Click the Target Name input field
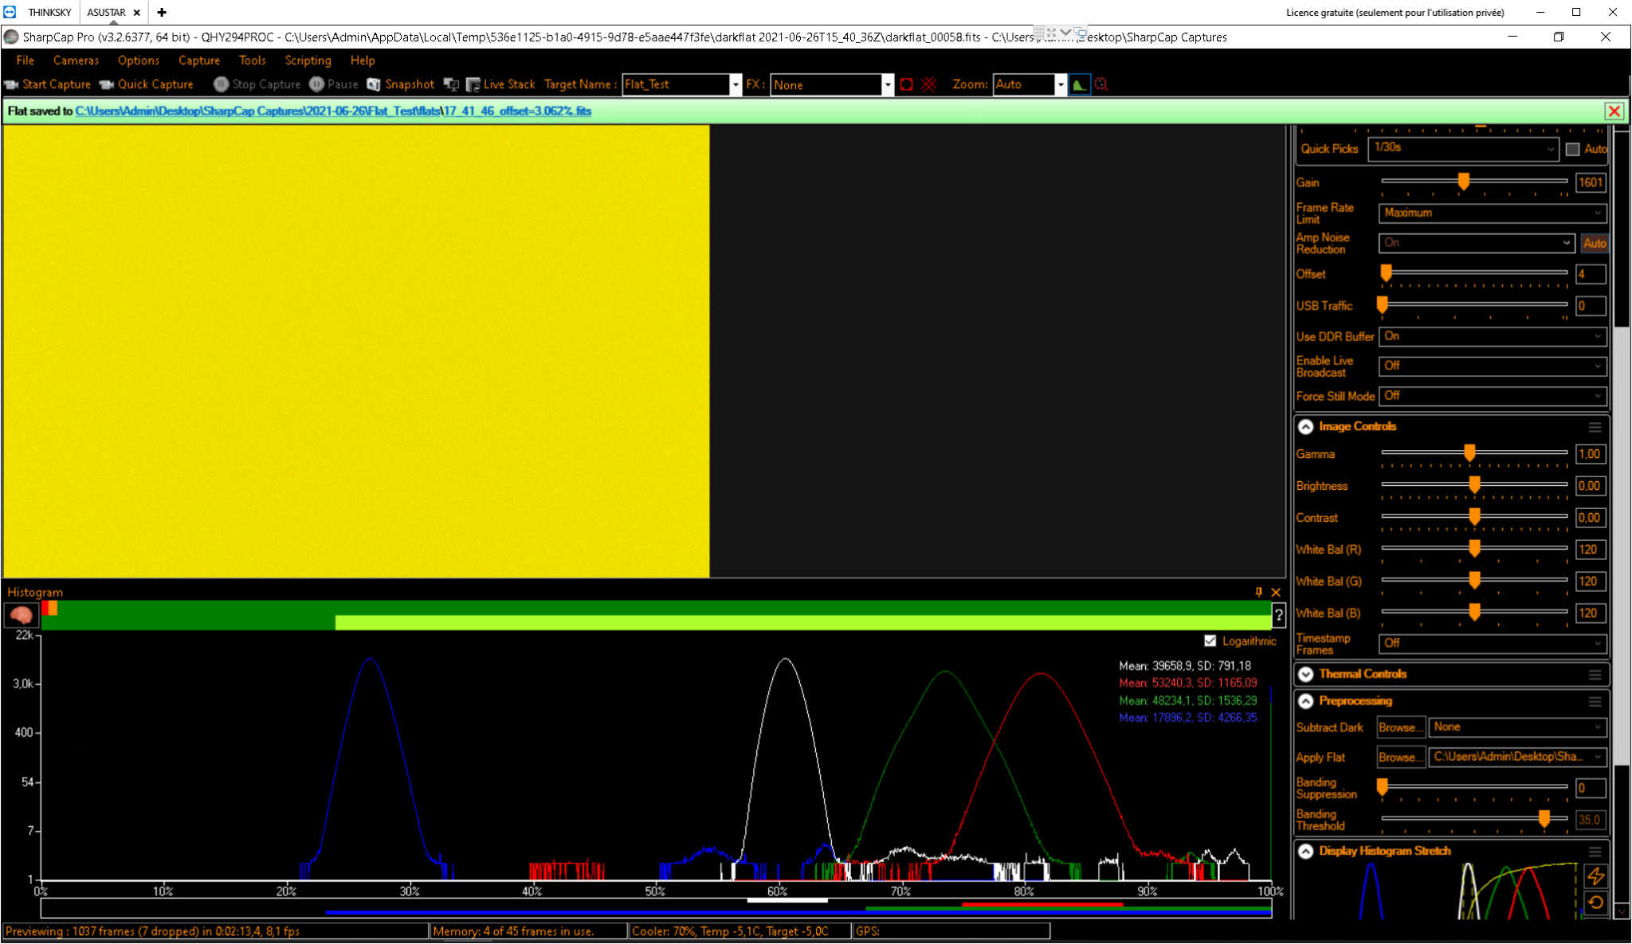Screen dimensions: 1632x944 pos(677,84)
